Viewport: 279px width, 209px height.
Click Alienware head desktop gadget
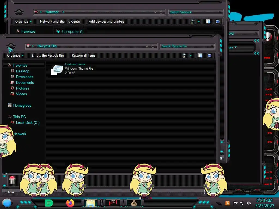pos(268,37)
